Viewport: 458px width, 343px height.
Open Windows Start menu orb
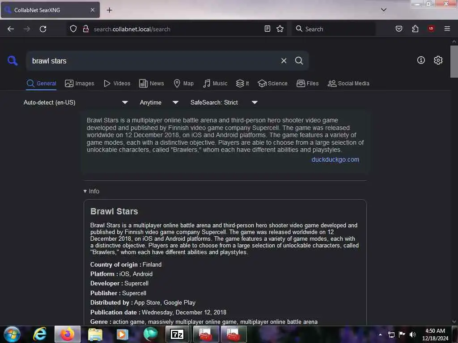pos(12,334)
